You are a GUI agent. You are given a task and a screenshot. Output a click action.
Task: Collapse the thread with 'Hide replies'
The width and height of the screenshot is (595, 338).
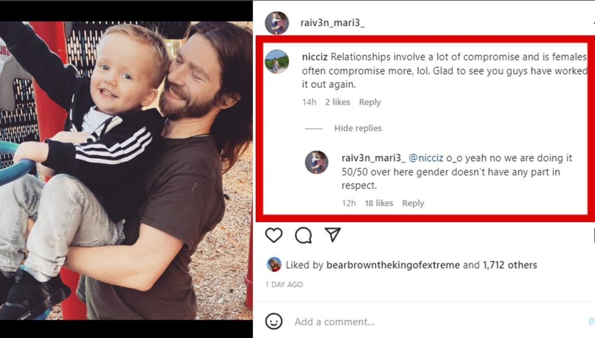pos(357,129)
